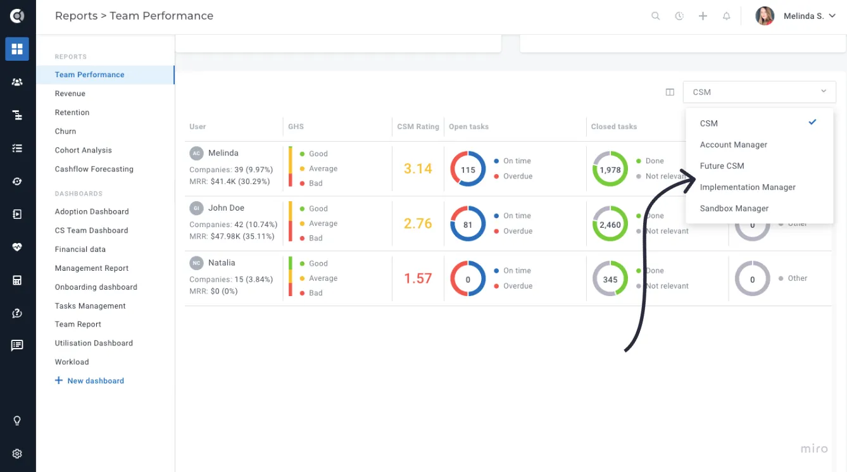Open the people/users icon in left rail
847x472 pixels.
[x=17, y=82]
